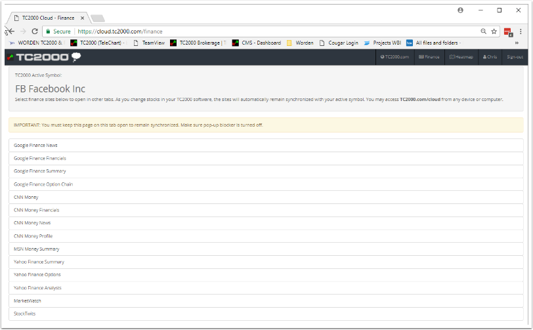Click the TC2000 logo in header
Image resolution: width=533 pixels, height=330 pixels.
pyautogui.click(x=44, y=57)
